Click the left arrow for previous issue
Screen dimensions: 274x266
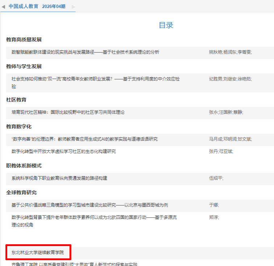click(x=3, y=7)
